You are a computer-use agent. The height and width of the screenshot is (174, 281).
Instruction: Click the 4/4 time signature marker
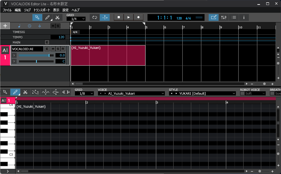pyautogui.click(x=75, y=32)
